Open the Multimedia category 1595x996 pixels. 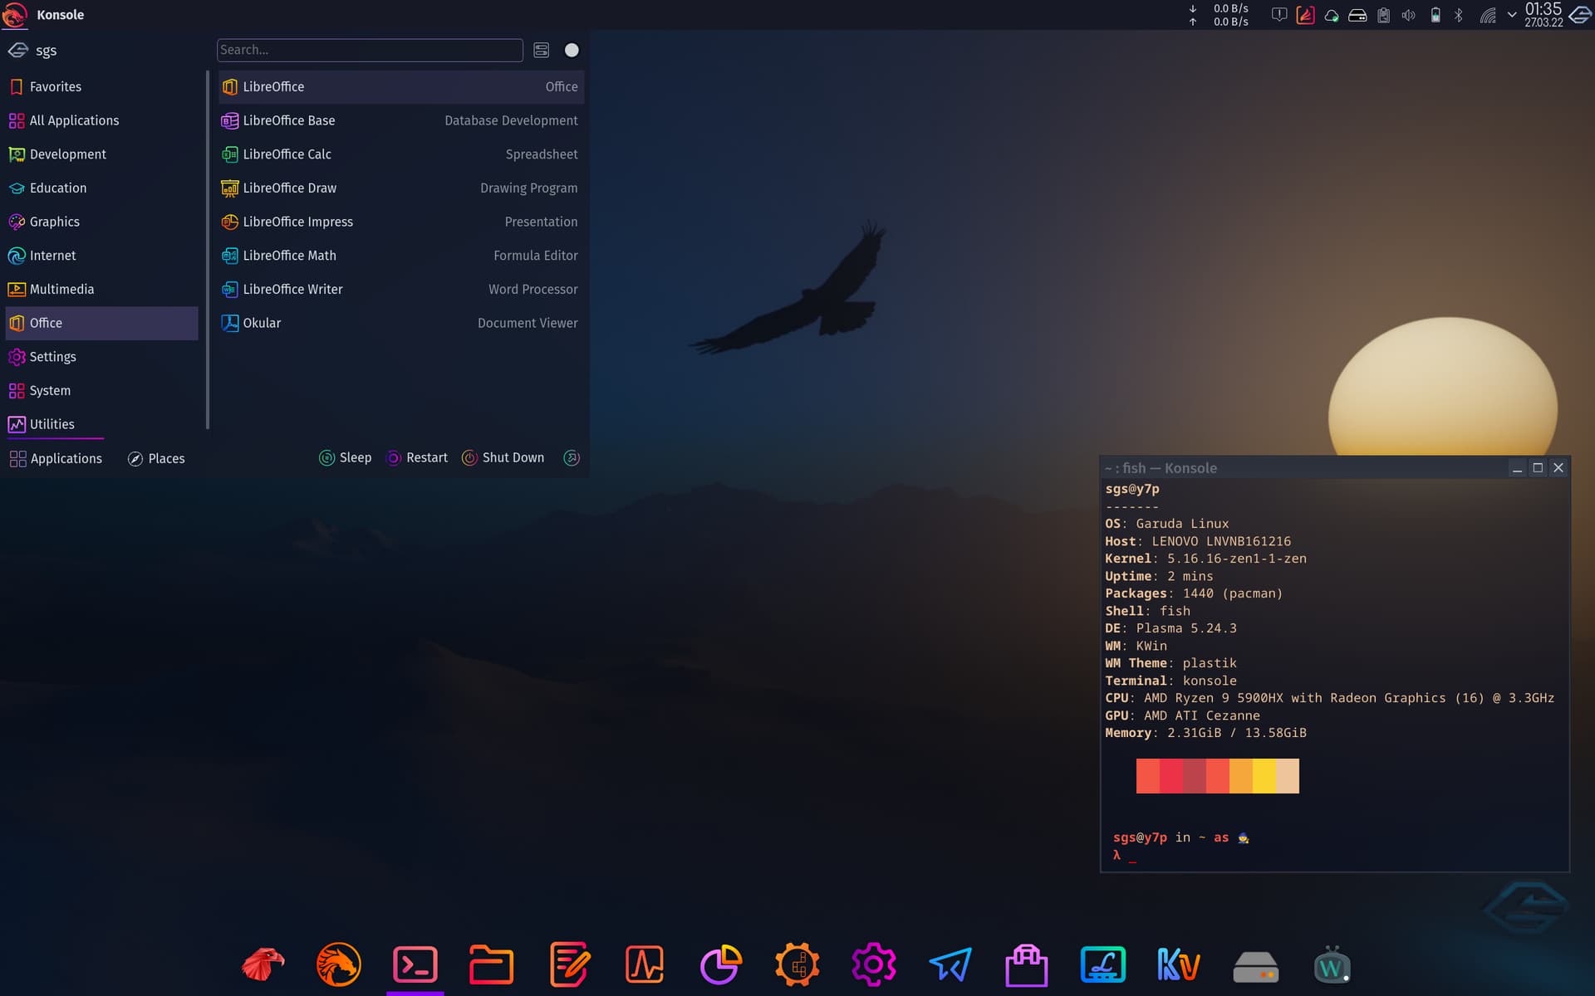point(101,289)
